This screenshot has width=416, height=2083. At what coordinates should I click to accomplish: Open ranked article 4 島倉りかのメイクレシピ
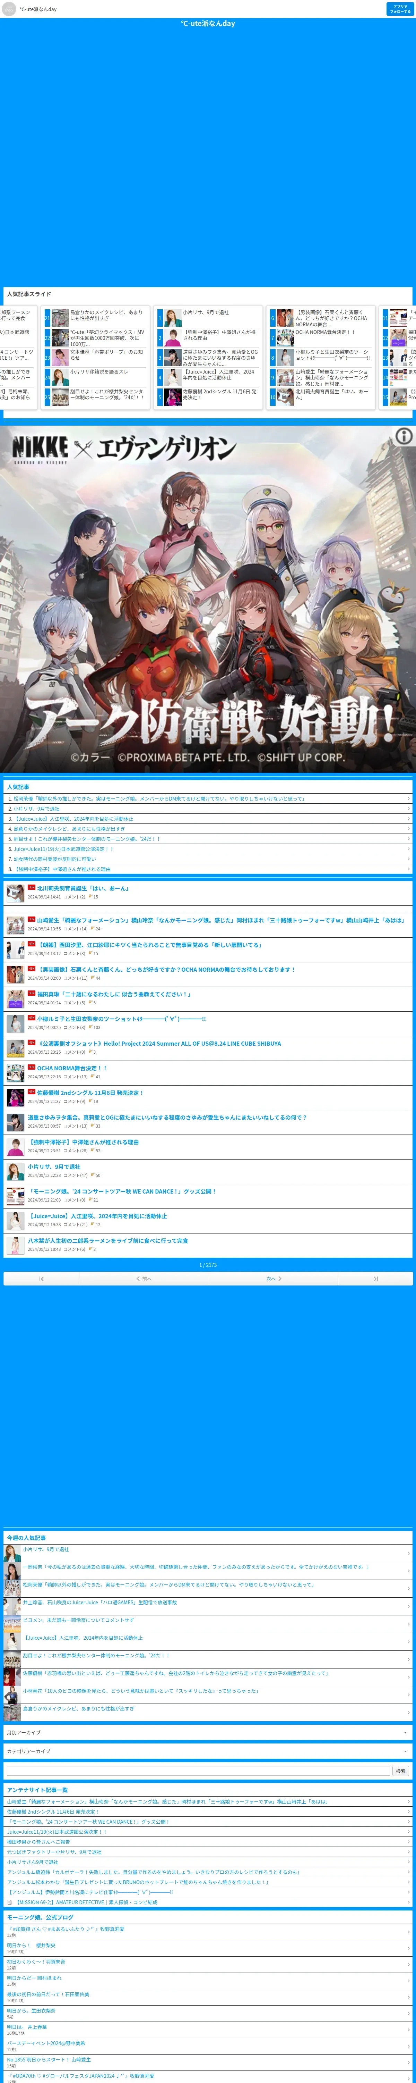coord(208,829)
